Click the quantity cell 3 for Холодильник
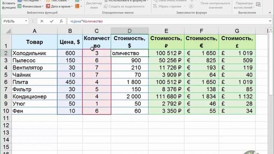The width and height of the screenshot is (274, 154). (x=97, y=53)
